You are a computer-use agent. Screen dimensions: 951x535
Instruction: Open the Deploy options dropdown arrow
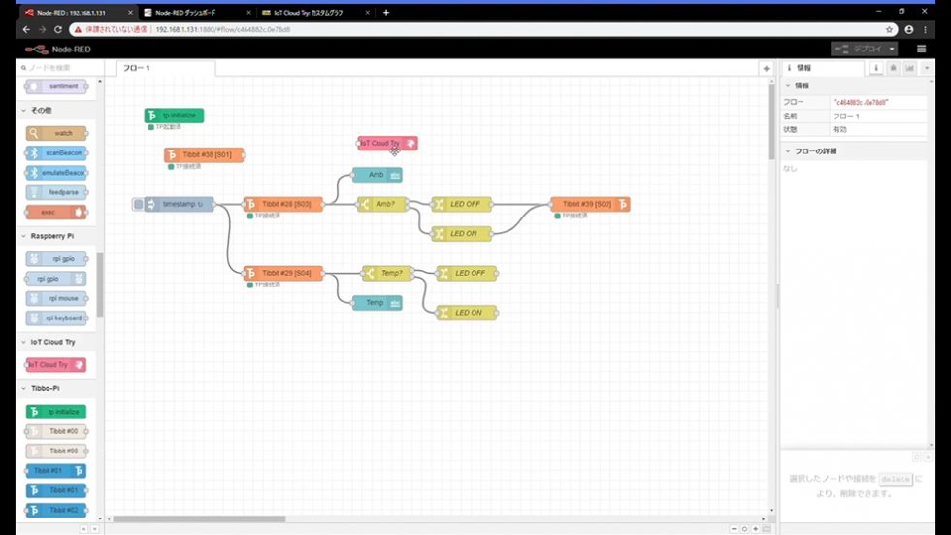point(892,49)
